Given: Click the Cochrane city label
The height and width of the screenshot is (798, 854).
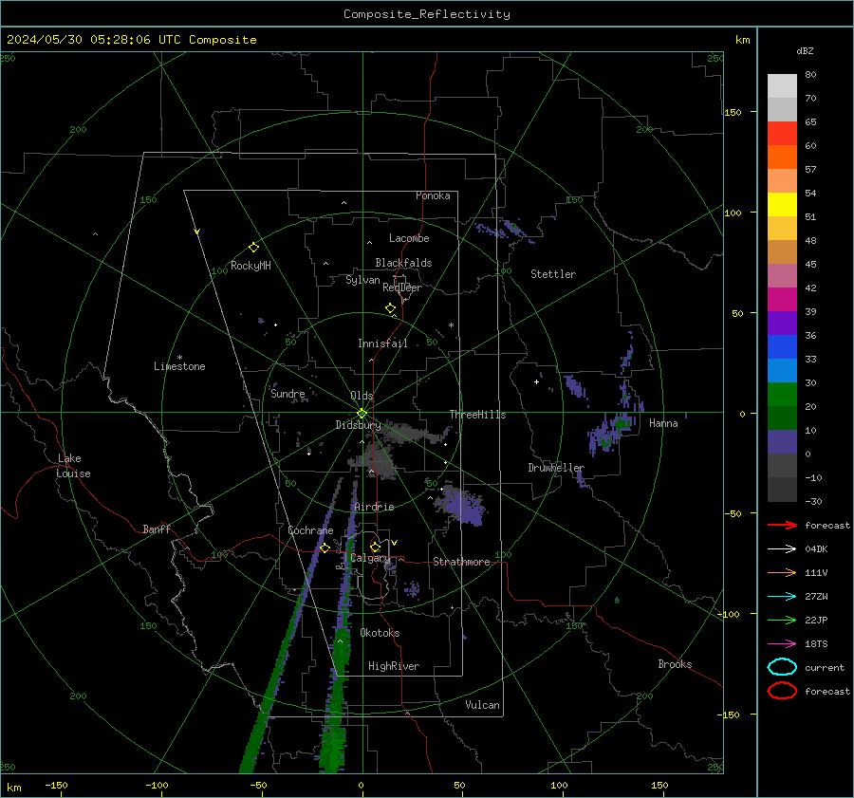Looking at the screenshot, I should [x=310, y=530].
